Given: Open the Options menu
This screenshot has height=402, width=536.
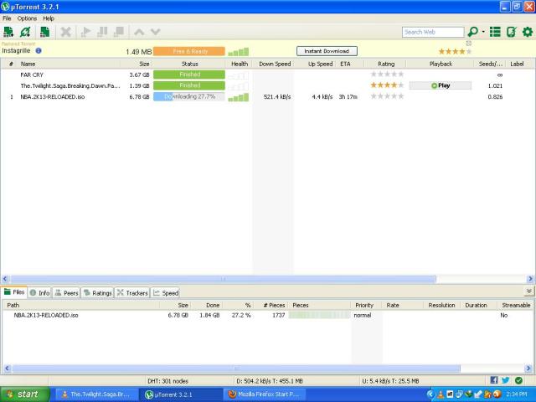Looking at the screenshot, I should [27, 18].
